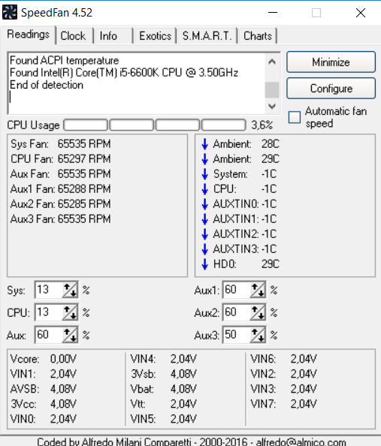This screenshot has height=446, width=381.
Task: Click the SpeedFan app icon in title bar
Action: pyautogui.click(x=10, y=13)
